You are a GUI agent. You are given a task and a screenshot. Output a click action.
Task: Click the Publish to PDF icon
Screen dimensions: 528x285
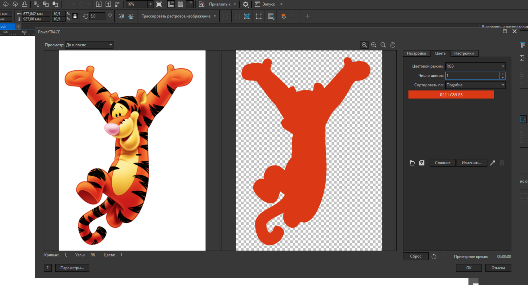click(x=117, y=4)
